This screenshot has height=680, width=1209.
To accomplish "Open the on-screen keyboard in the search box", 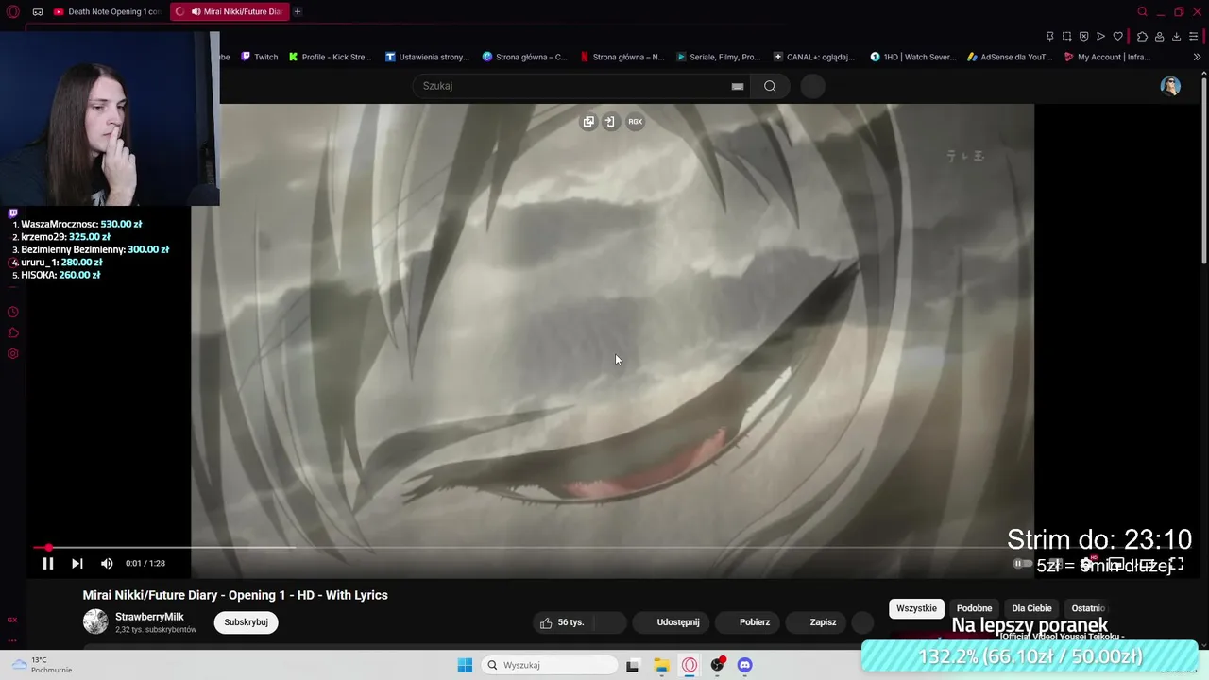I will (x=738, y=86).
